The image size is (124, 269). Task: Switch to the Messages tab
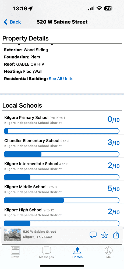coord(47,253)
